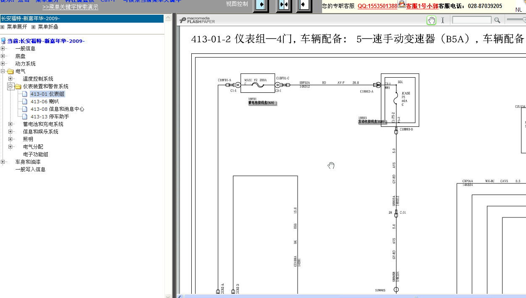This screenshot has height=298, width=526.
Task: Click the 菜单折叠 icon
Action: pos(34,27)
